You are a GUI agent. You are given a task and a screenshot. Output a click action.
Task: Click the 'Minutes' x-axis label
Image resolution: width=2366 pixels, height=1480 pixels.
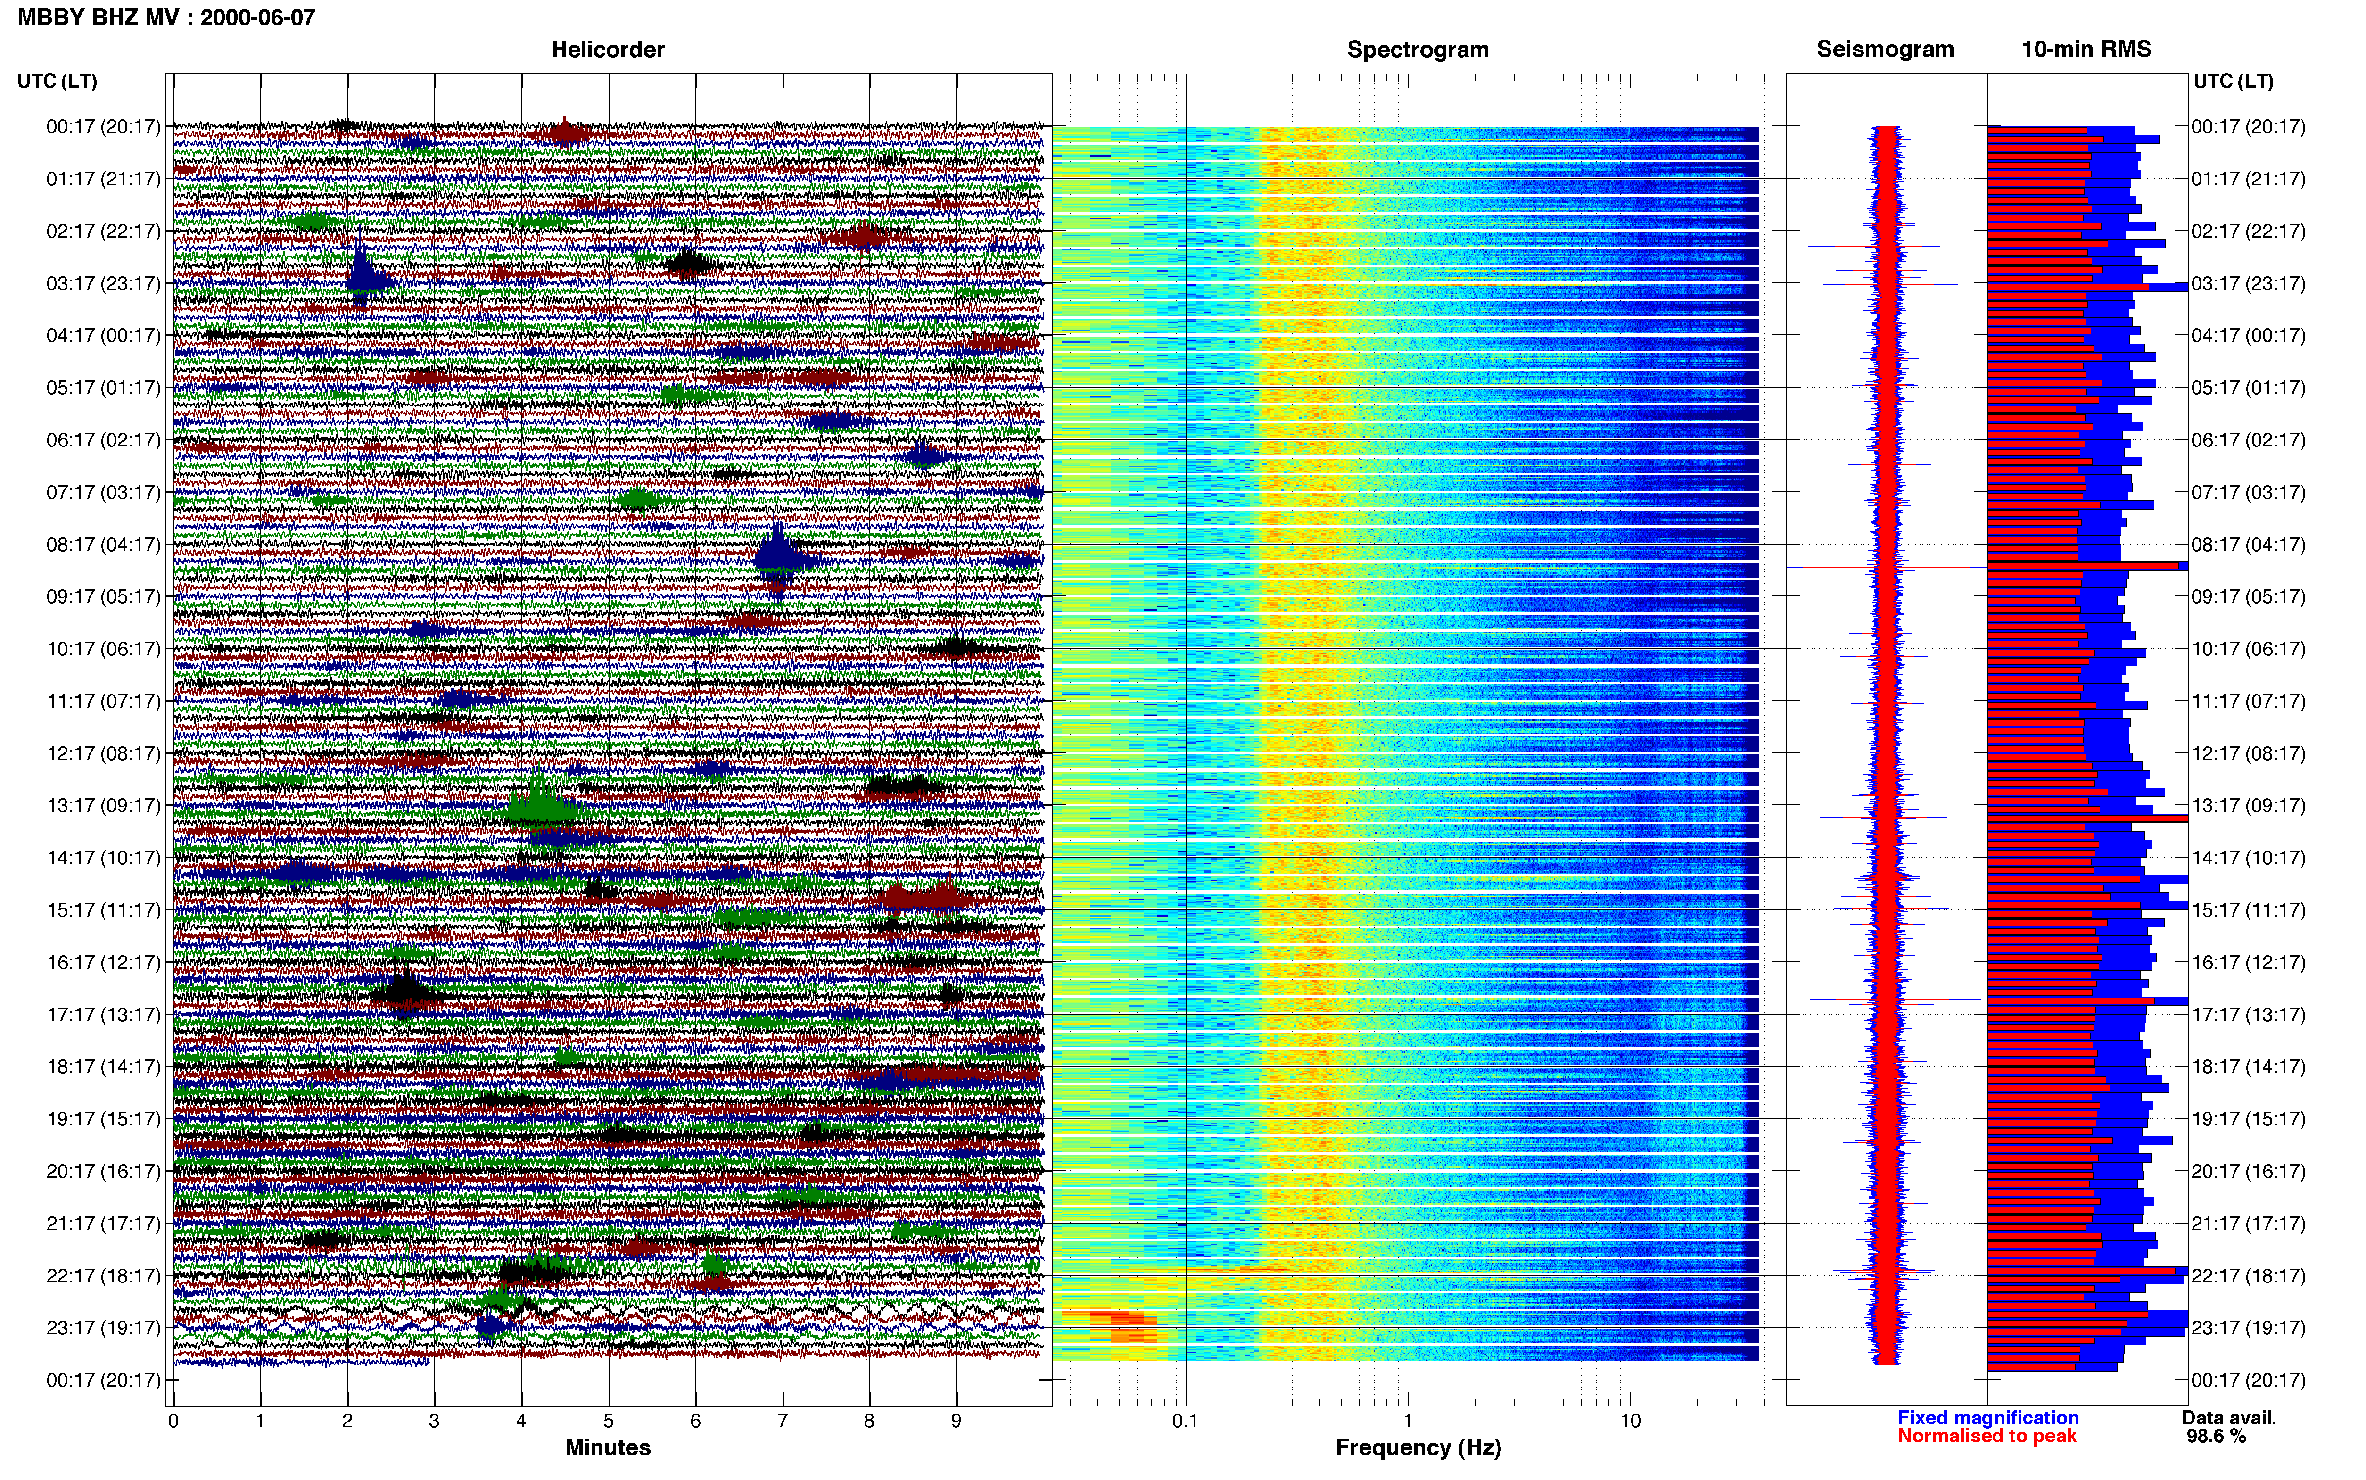tap(608, 1447)
